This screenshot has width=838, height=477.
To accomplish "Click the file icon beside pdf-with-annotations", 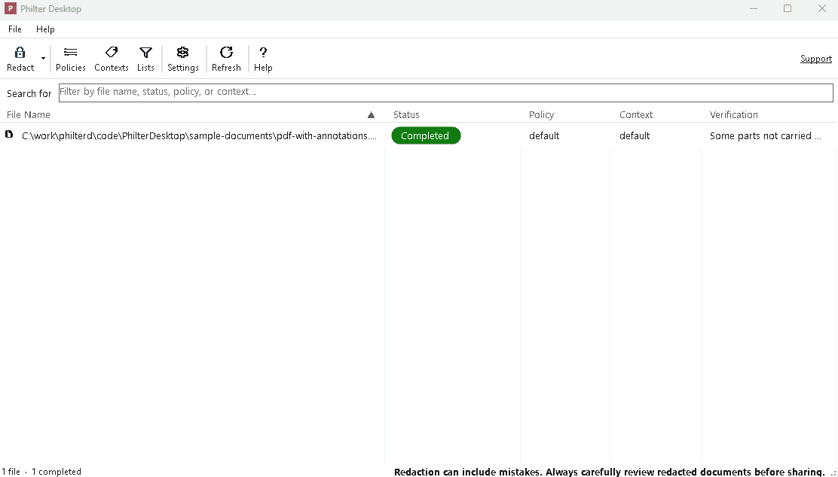I will point(9,134).
